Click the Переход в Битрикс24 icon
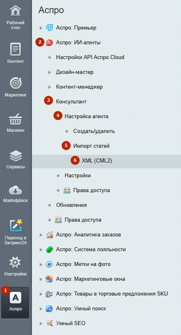This screenshot has width=181, height=335. pyautogui.click(x=16, y=226)
